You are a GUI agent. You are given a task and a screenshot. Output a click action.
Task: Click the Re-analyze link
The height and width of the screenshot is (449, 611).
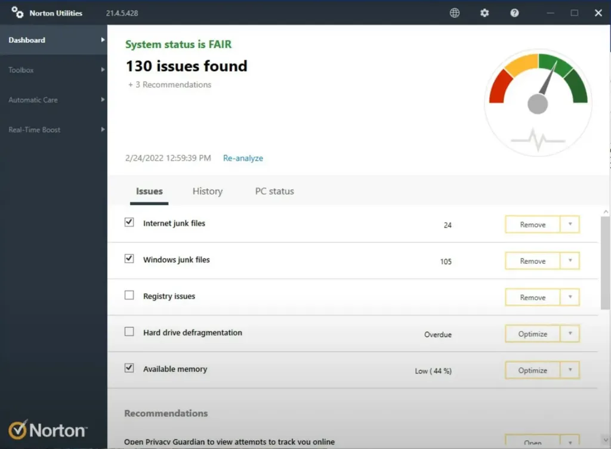(243, 158)
